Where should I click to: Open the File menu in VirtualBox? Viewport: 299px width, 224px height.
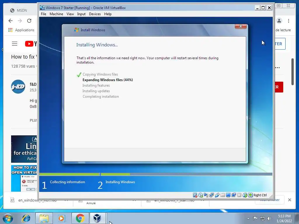pos(44,14)
